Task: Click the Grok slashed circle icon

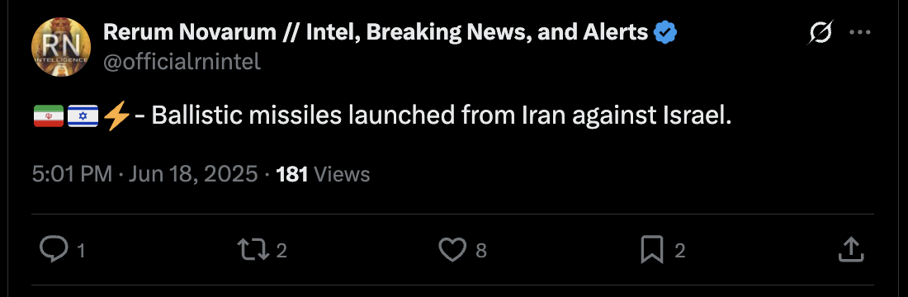Action: tap(821, 33)
